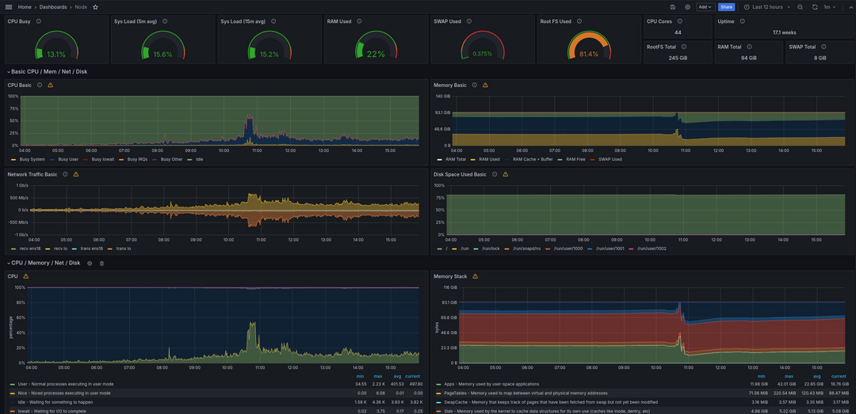Click the SWAP Used legend color swatch
This screenshot has width=856, height=414.
tap(591, 159)
